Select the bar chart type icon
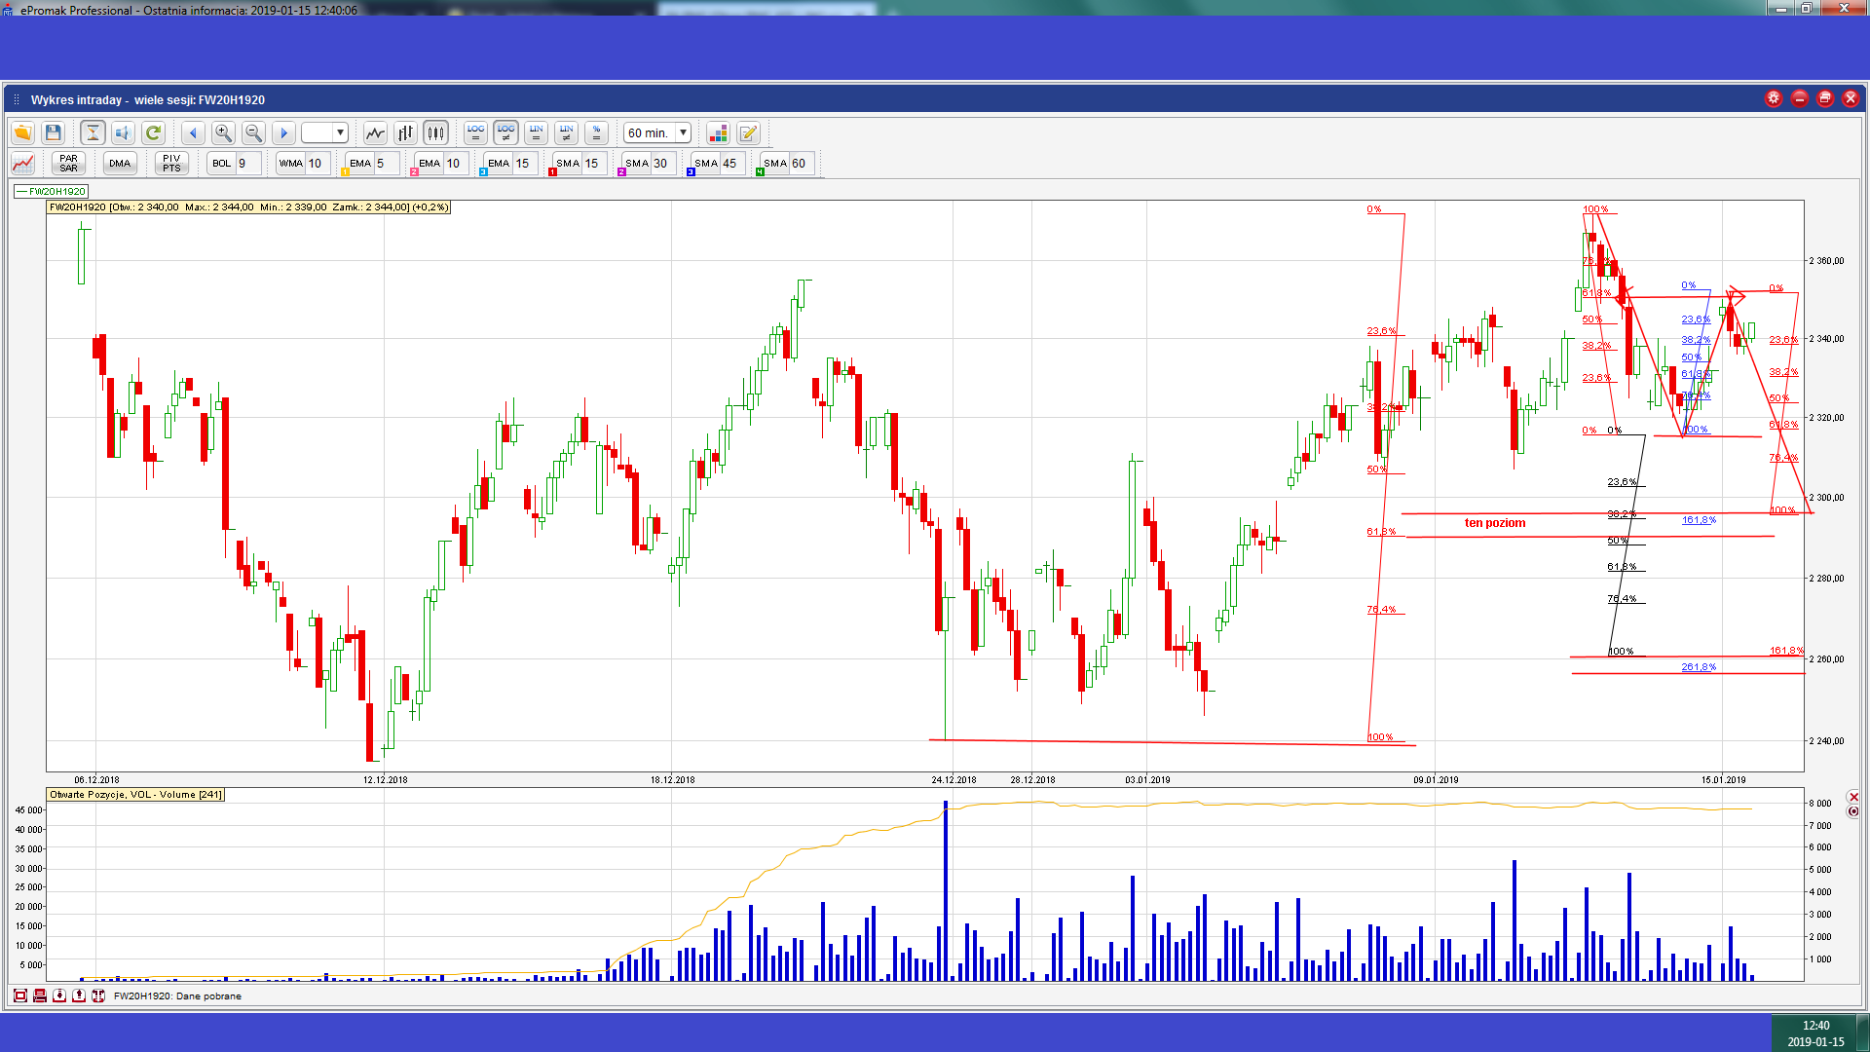The width and height of the screenshot is (1870, 1052). [405, 133]
